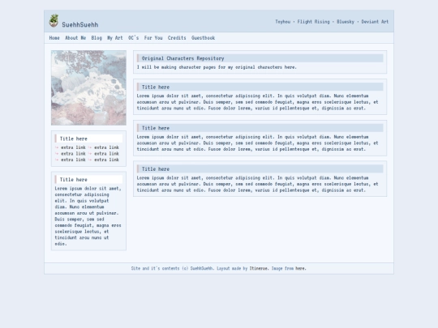Follow the 'here' image source link in footer
The width and height of the screenshot is (438, 328).
click(x=301, y=268)
